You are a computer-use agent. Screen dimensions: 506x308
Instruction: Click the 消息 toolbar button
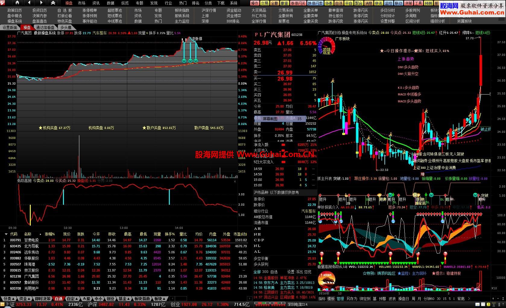coord(368,3)
